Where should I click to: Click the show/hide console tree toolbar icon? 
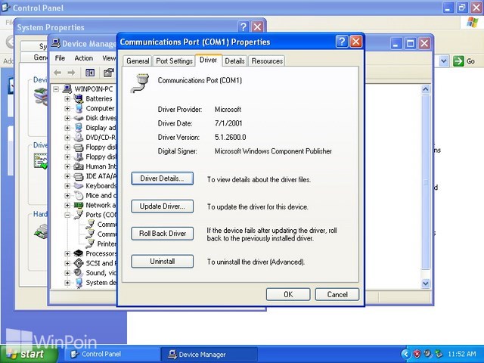coord(90,73)
